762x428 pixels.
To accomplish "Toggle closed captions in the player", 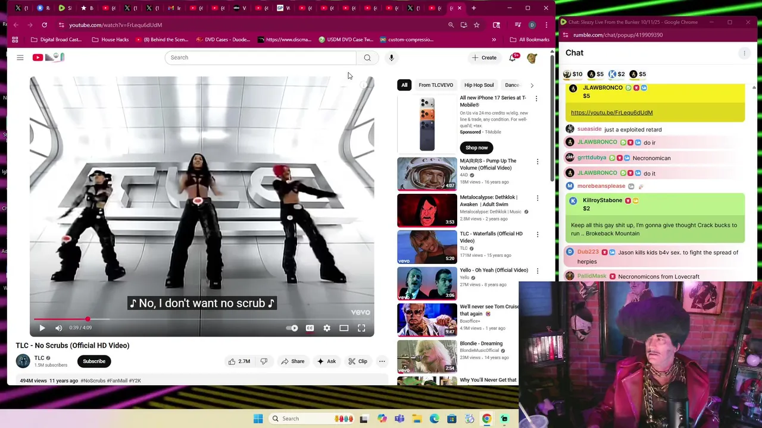I will tap(310, 328).
